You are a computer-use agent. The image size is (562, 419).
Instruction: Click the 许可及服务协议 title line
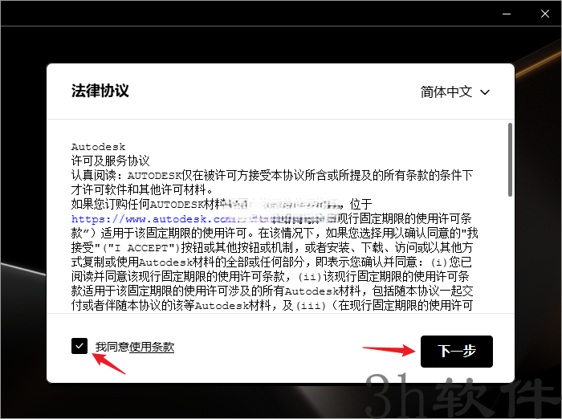pyautogui.click(x=110, y=161)
